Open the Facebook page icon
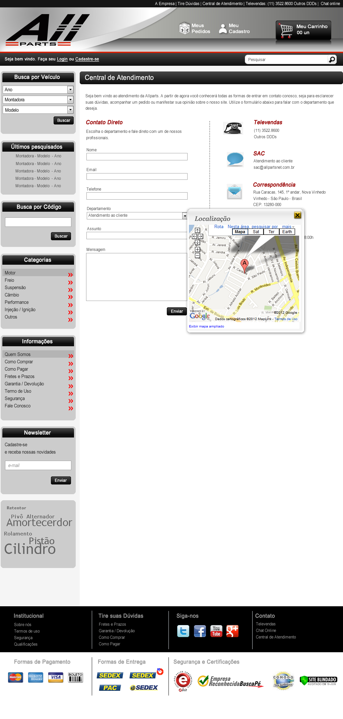 click(200, 631)
